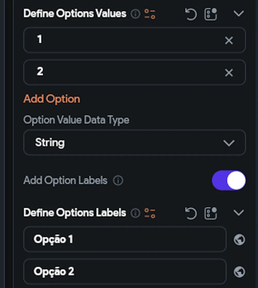Open info tooltip for Define Options Values

pos(135,14)
